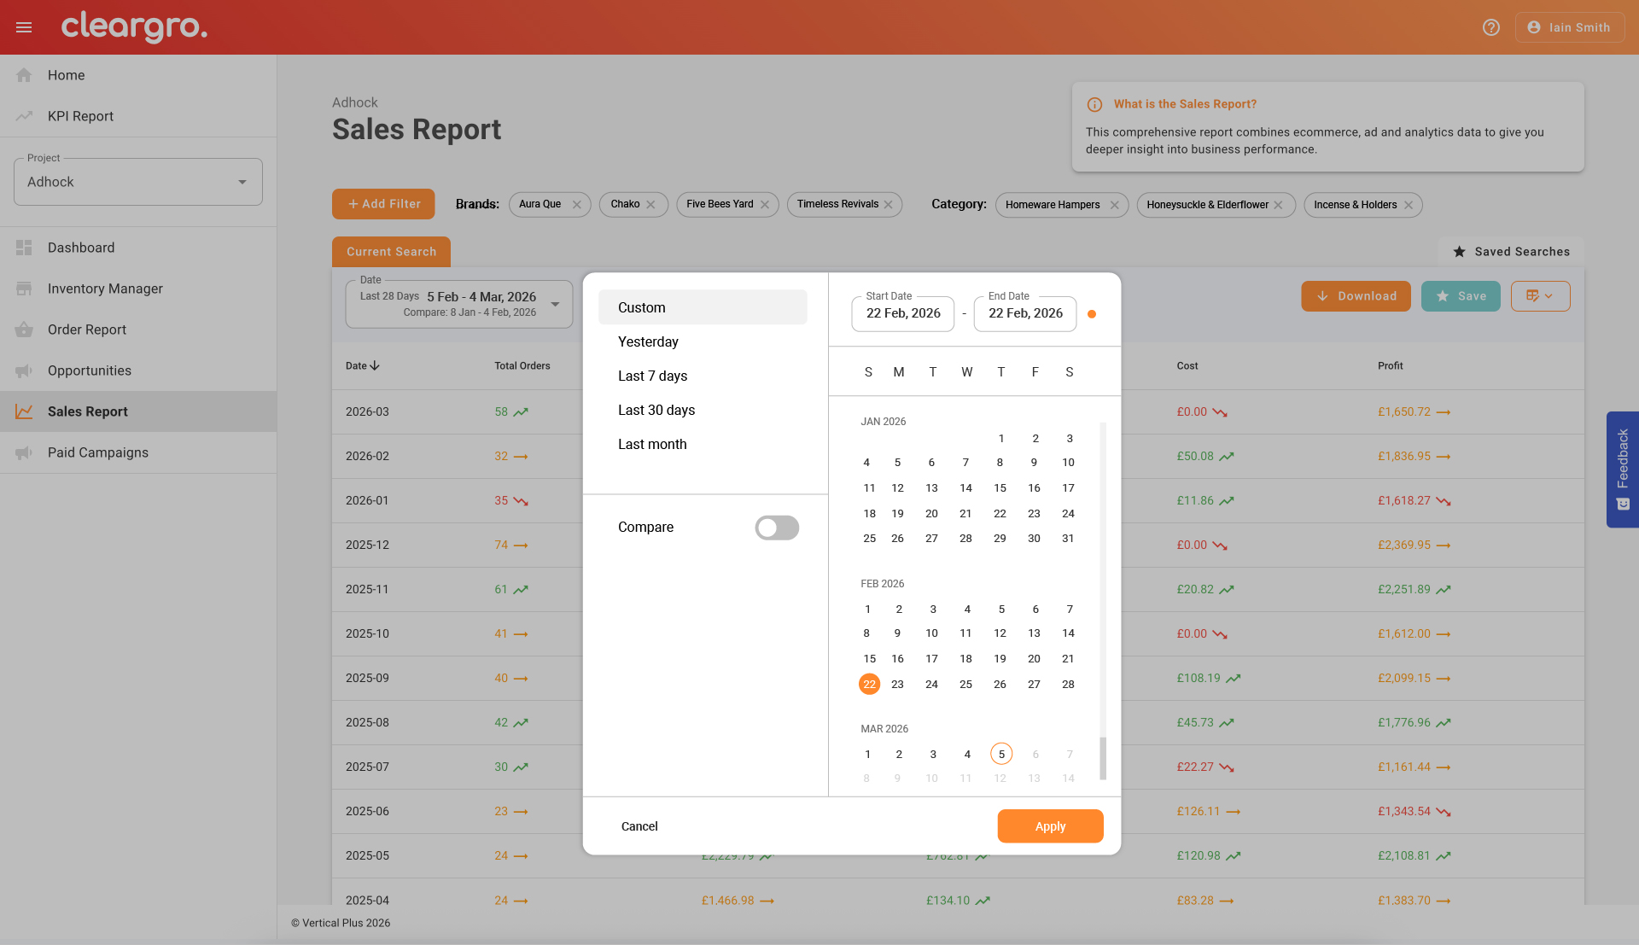Remove the Homeware Hampers category chip
Viewport: 1639px width, 945px height.
(x=1114, y=205)
